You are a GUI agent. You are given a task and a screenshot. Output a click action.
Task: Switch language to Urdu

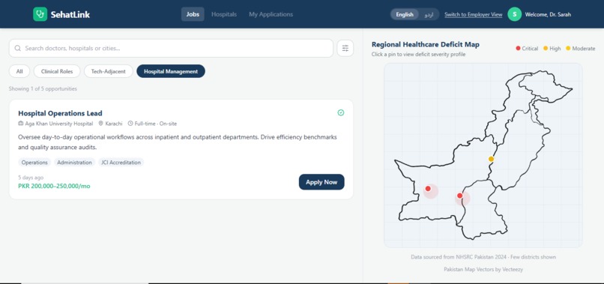(x=429, y=15)
